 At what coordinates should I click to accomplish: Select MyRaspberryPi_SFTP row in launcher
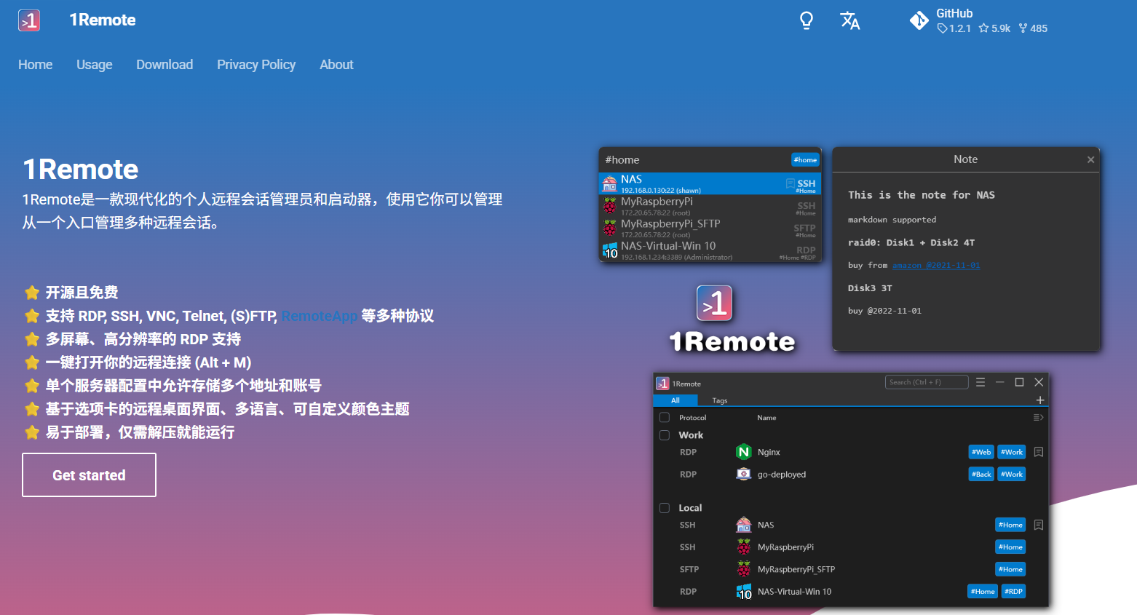(710, 228)
